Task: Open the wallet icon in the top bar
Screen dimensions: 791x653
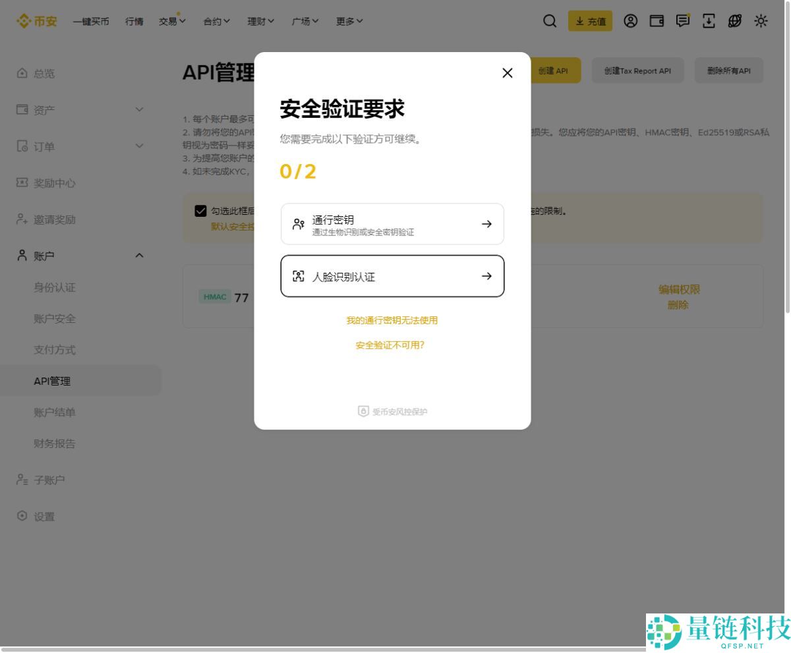Action: coord(657,21)
